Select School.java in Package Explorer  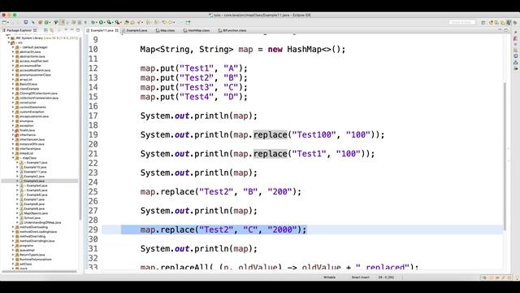32,218
